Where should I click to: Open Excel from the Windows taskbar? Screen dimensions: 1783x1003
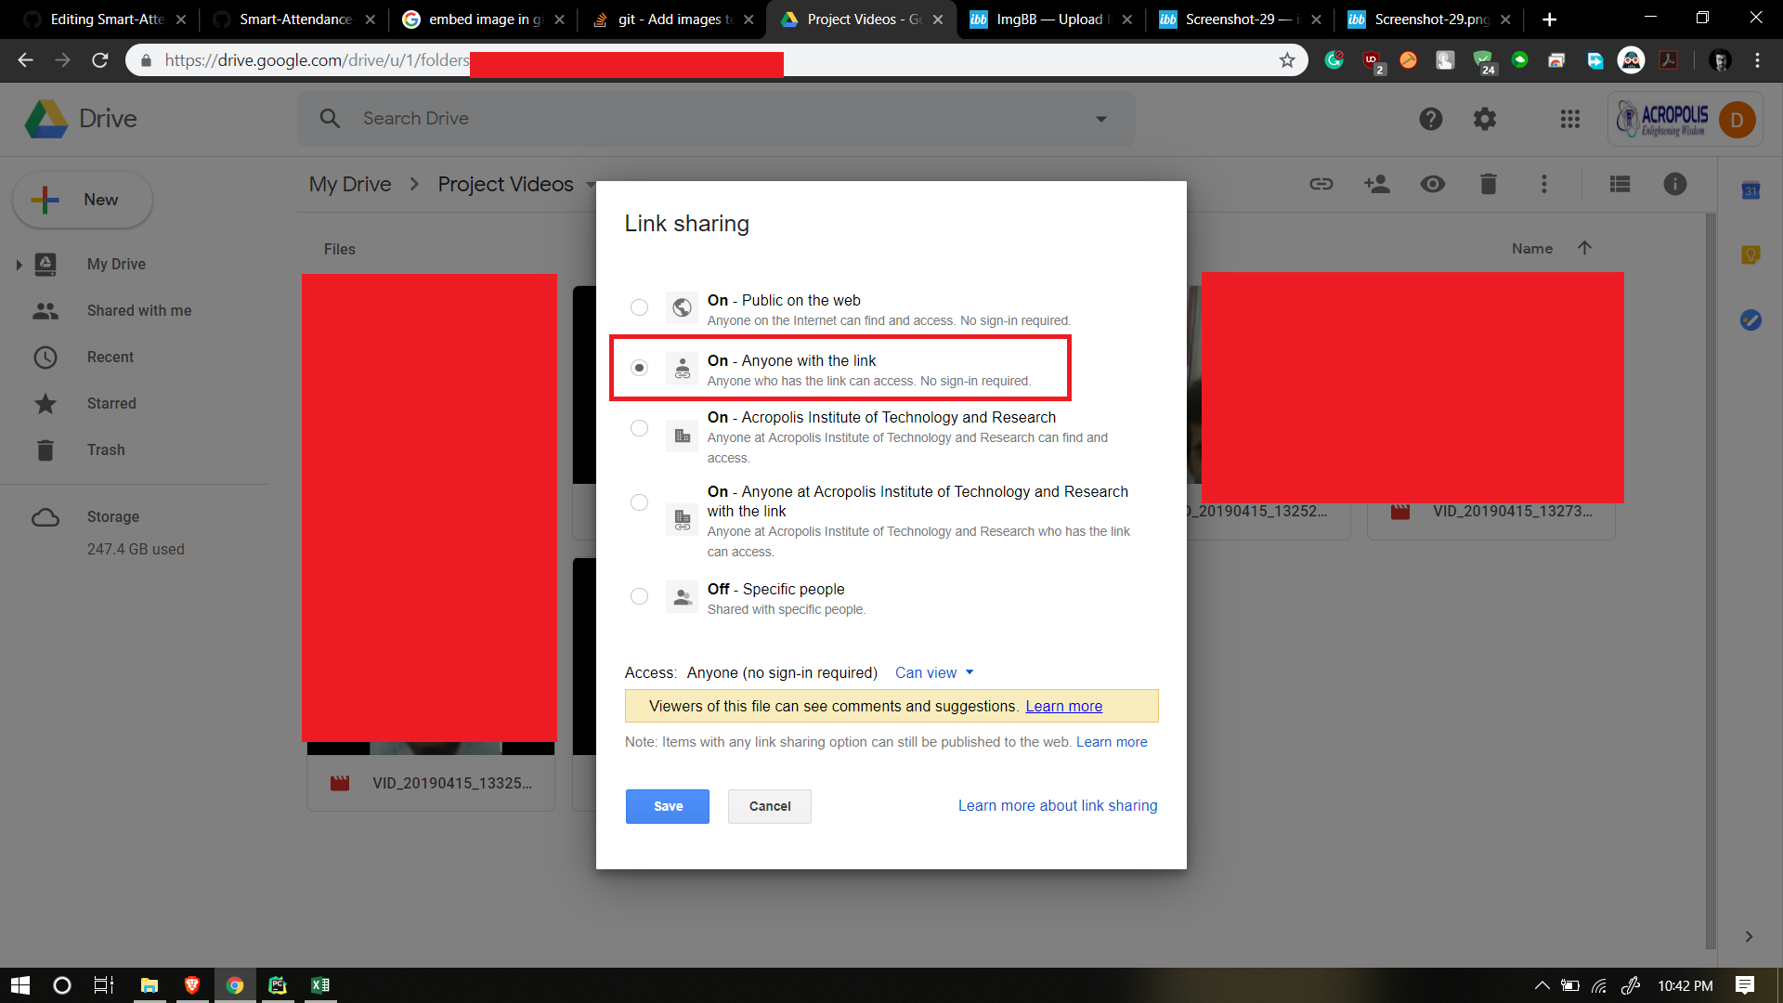(x=319, y=985)
